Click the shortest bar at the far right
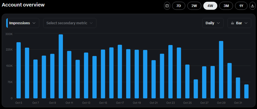Screen dimensions: 257x109 (246, 91)
